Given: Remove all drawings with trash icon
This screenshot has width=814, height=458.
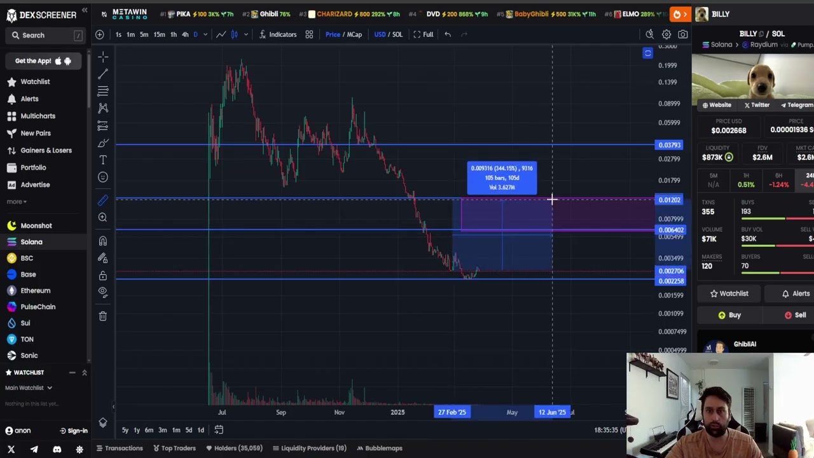Looking at the screenshot, I should click(103, 316).
